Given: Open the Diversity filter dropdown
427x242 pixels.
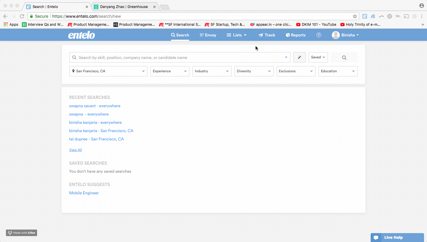Looking at the screenshot, I should (254, 71).
